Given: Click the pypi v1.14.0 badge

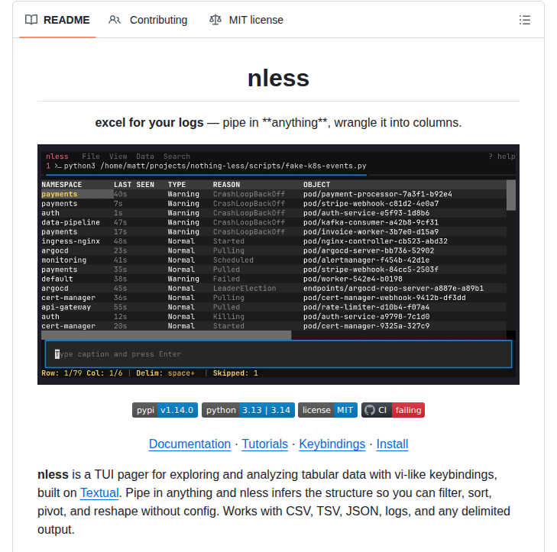Looking at the screenshot, I should 165,410.
